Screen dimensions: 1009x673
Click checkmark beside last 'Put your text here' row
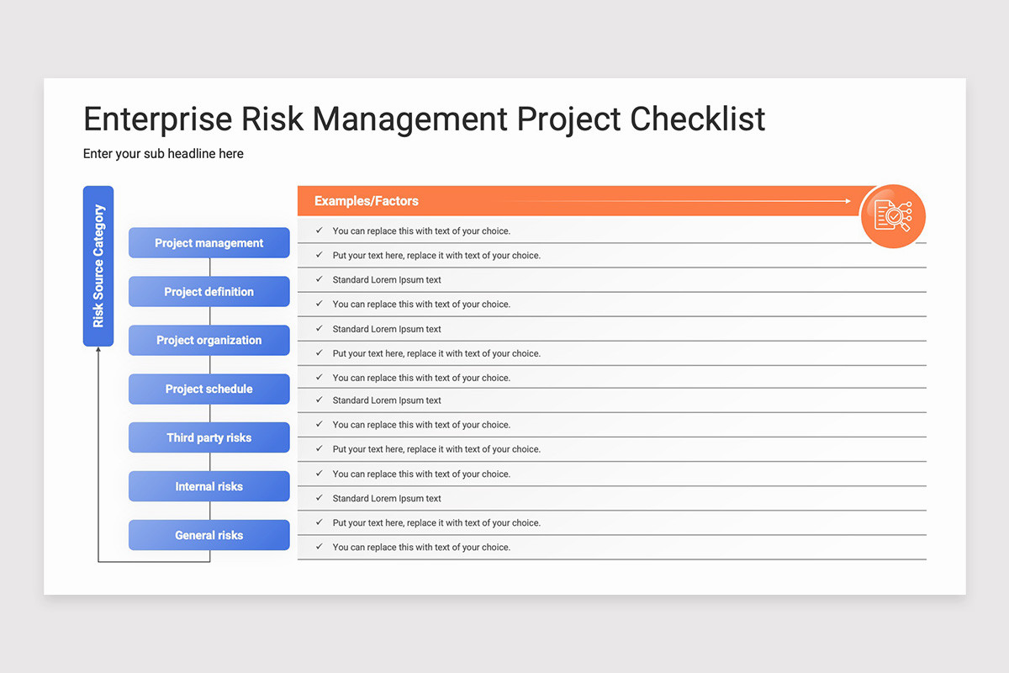[319, 522]
